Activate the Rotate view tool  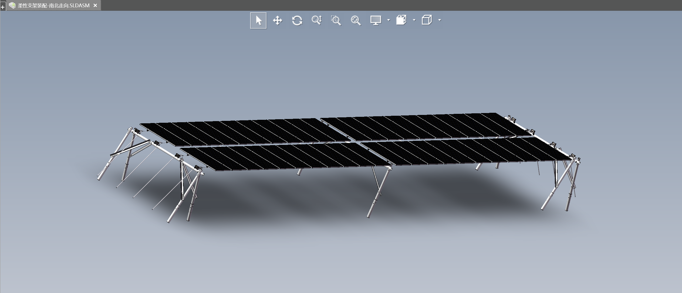click(x=297, y=21)
